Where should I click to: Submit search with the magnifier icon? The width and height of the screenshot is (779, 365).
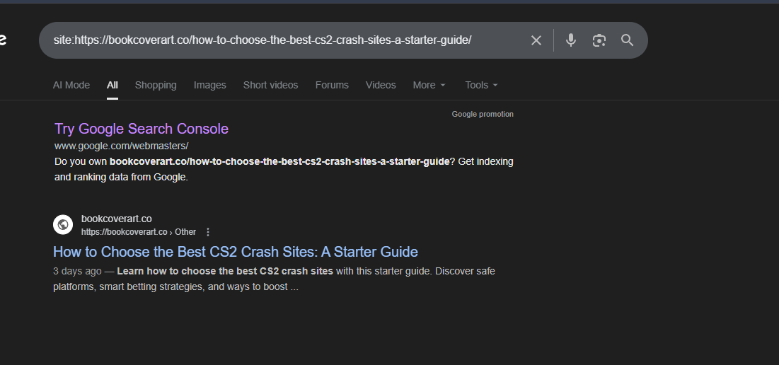click(x=628, y=40)
